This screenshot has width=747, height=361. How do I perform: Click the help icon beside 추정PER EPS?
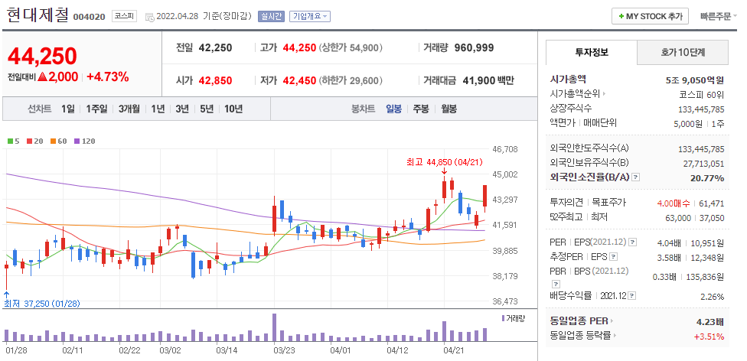click(x=614, y=257)
